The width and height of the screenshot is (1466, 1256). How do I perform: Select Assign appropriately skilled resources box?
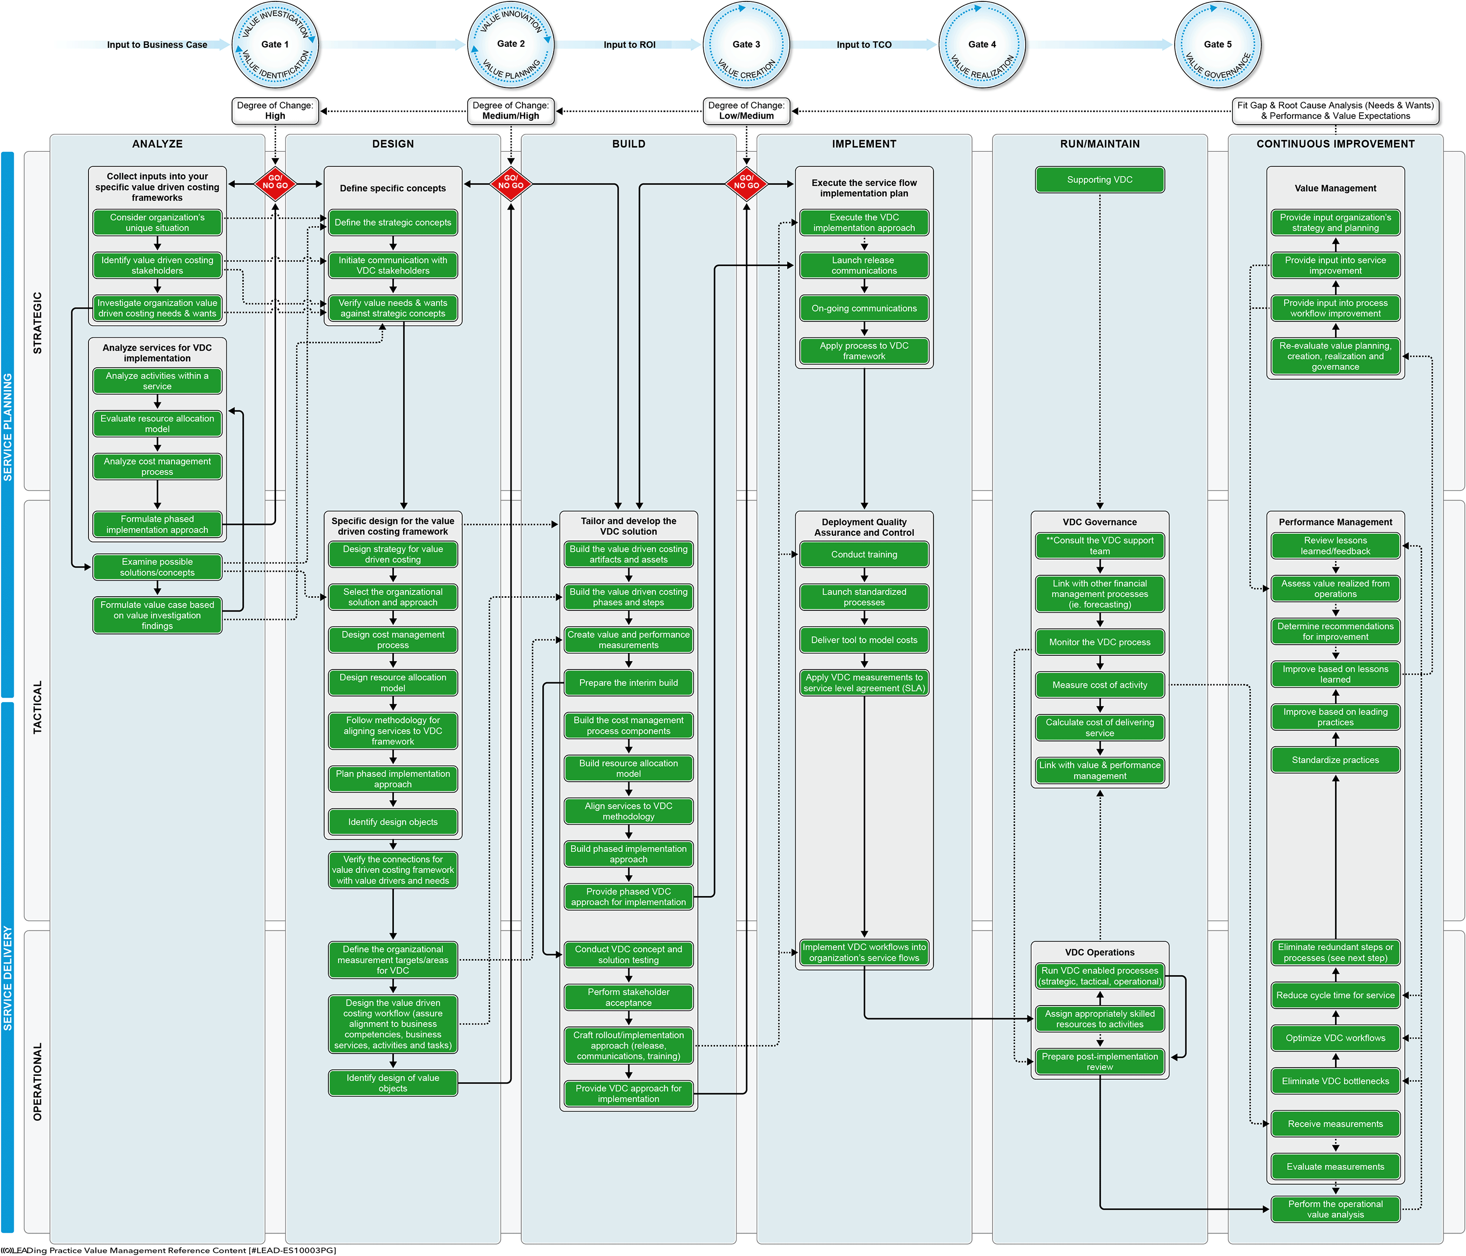pos(1099,1019)
